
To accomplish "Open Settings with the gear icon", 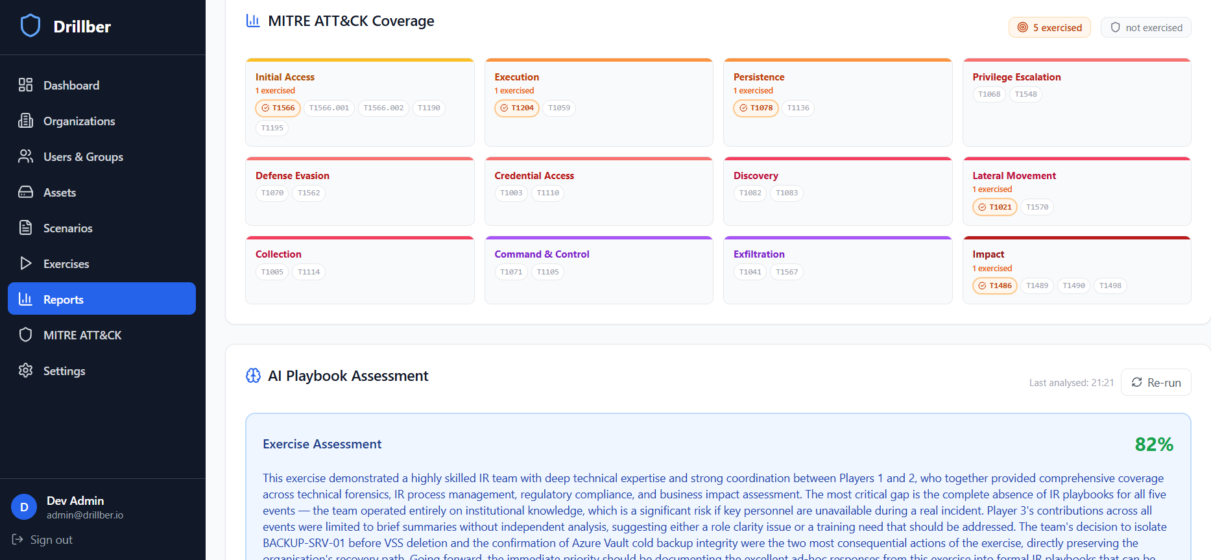I will pyautogui.click(x=26, y=371).
